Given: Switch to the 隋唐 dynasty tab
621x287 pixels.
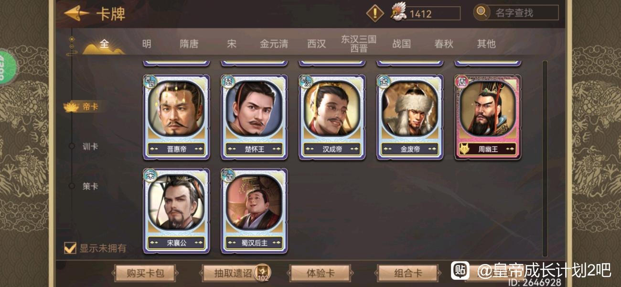Looking at the screenshot, I should (189, 44).
